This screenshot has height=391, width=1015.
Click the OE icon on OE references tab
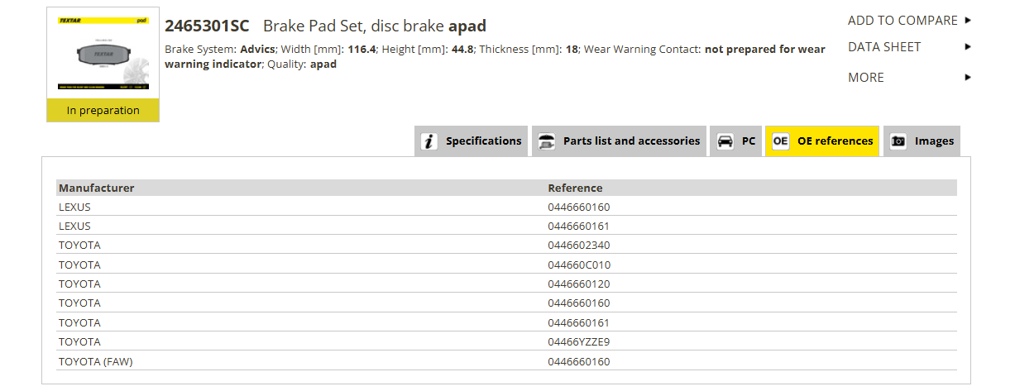point(780,141)
